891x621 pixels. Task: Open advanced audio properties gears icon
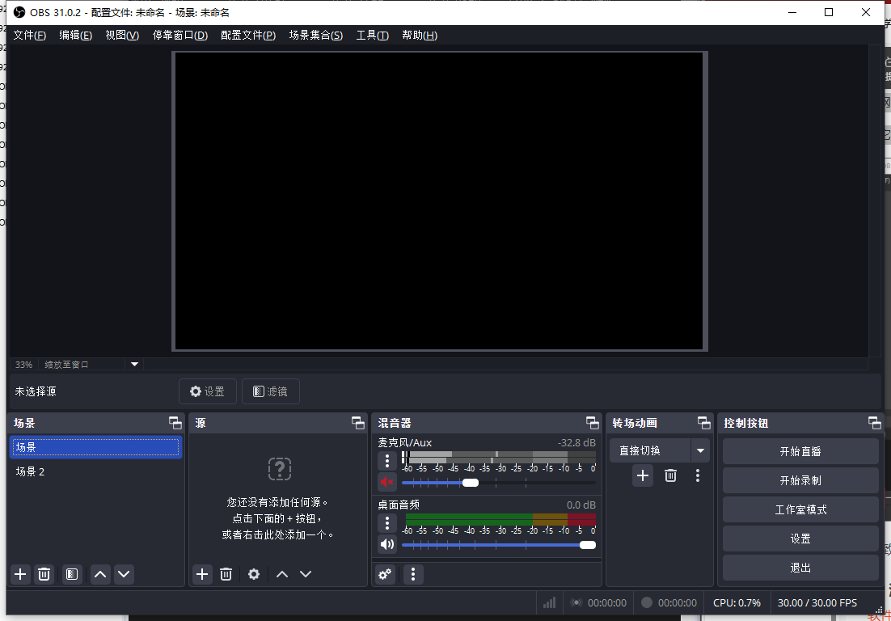pyautogui.click(x=386, y=574)
